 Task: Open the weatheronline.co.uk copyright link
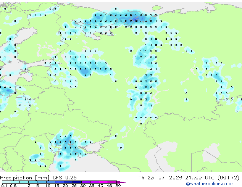pyautogui.click(x=210, y=184)
